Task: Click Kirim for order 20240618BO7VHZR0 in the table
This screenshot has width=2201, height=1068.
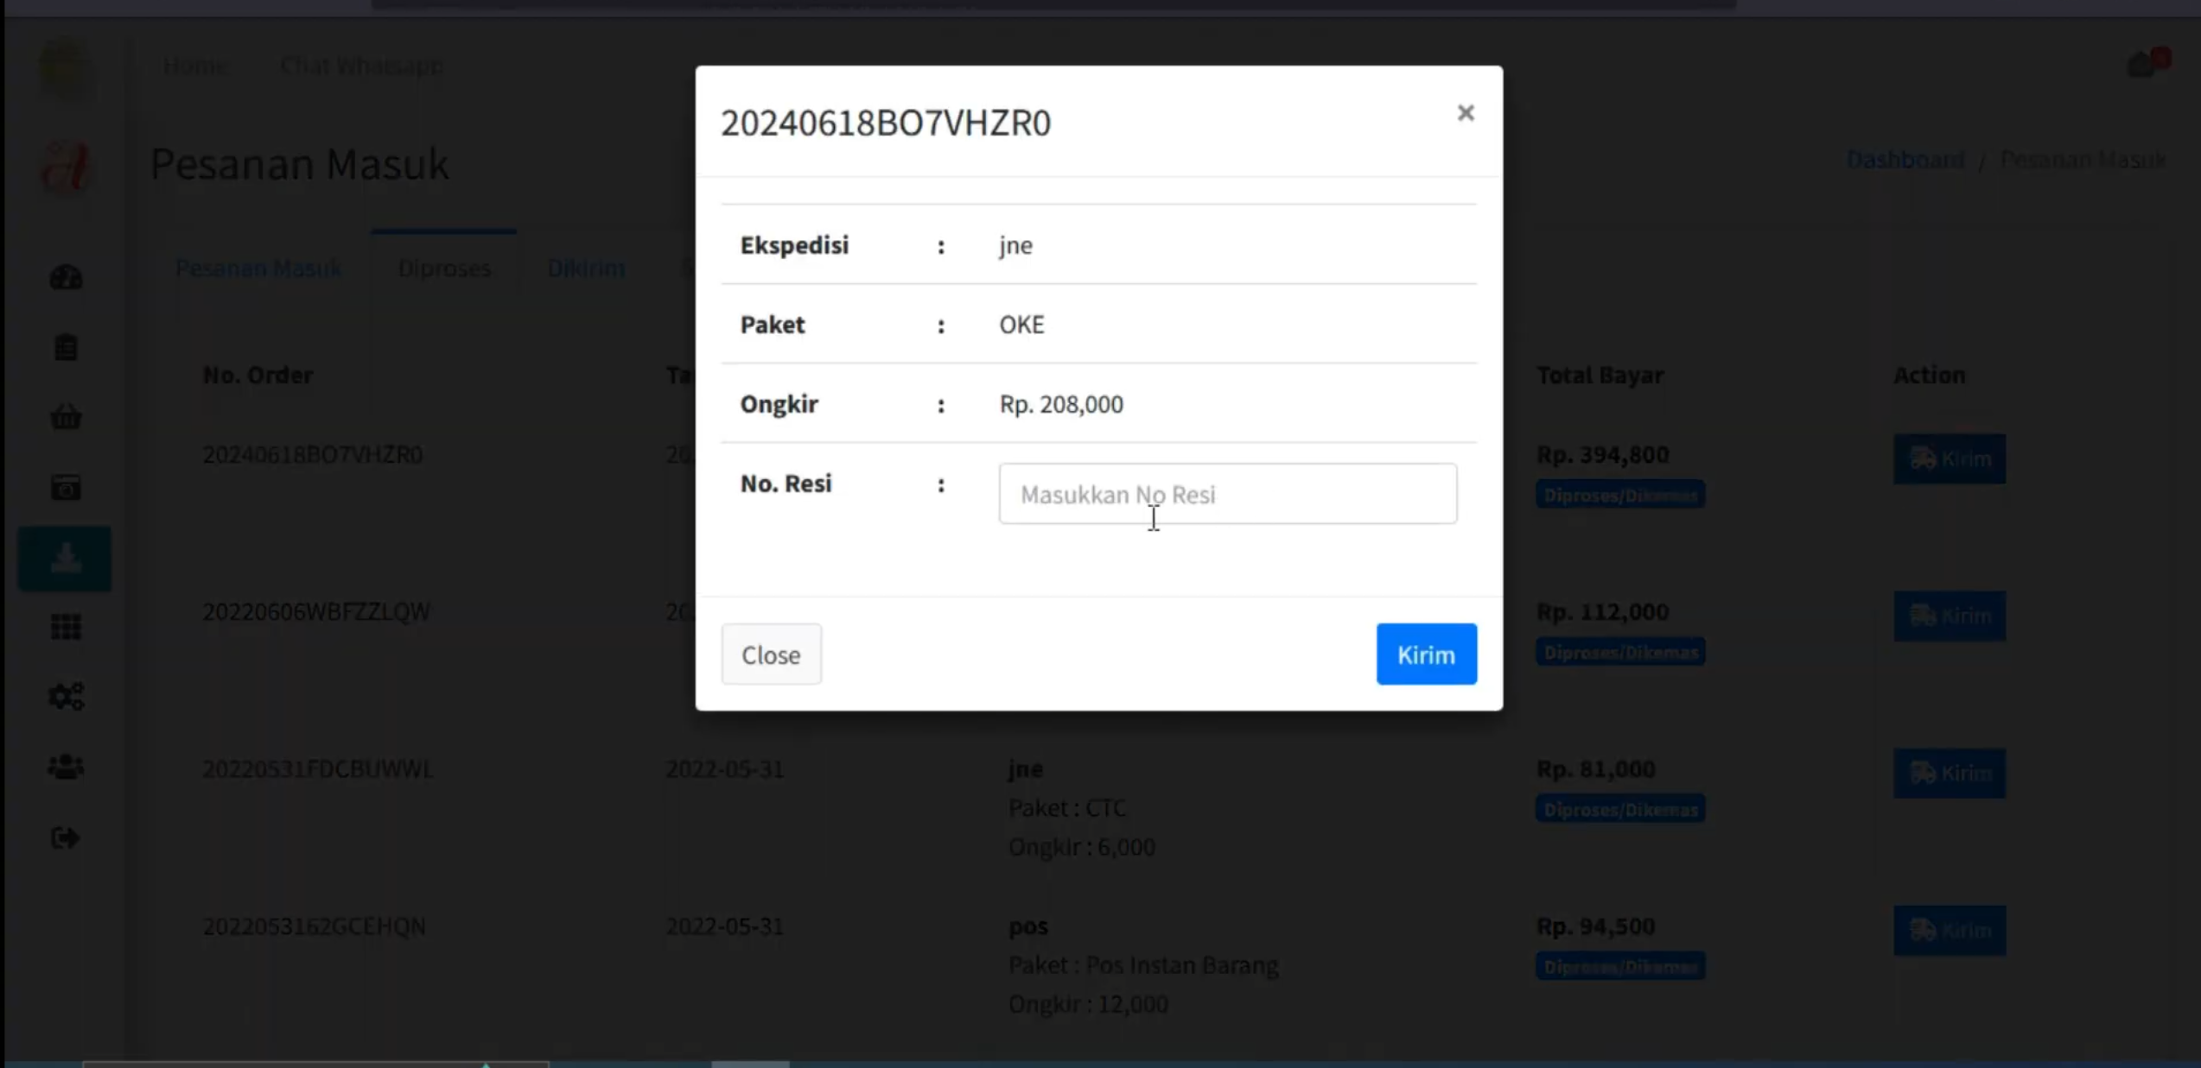Action: (x=1950, y=458)
